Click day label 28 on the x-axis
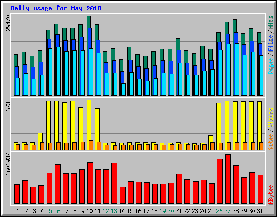 [x=235, y=211]
